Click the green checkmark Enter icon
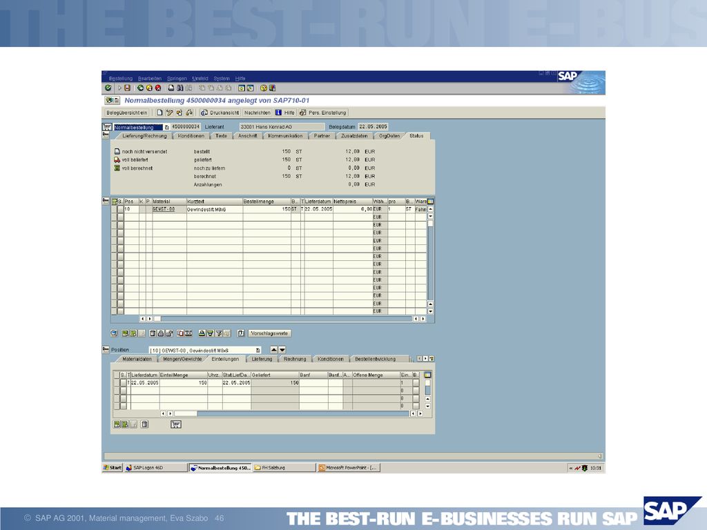The image size is (707, 530). [x=108, y=88]
